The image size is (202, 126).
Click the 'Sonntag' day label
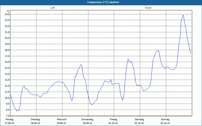coord(165,119)
